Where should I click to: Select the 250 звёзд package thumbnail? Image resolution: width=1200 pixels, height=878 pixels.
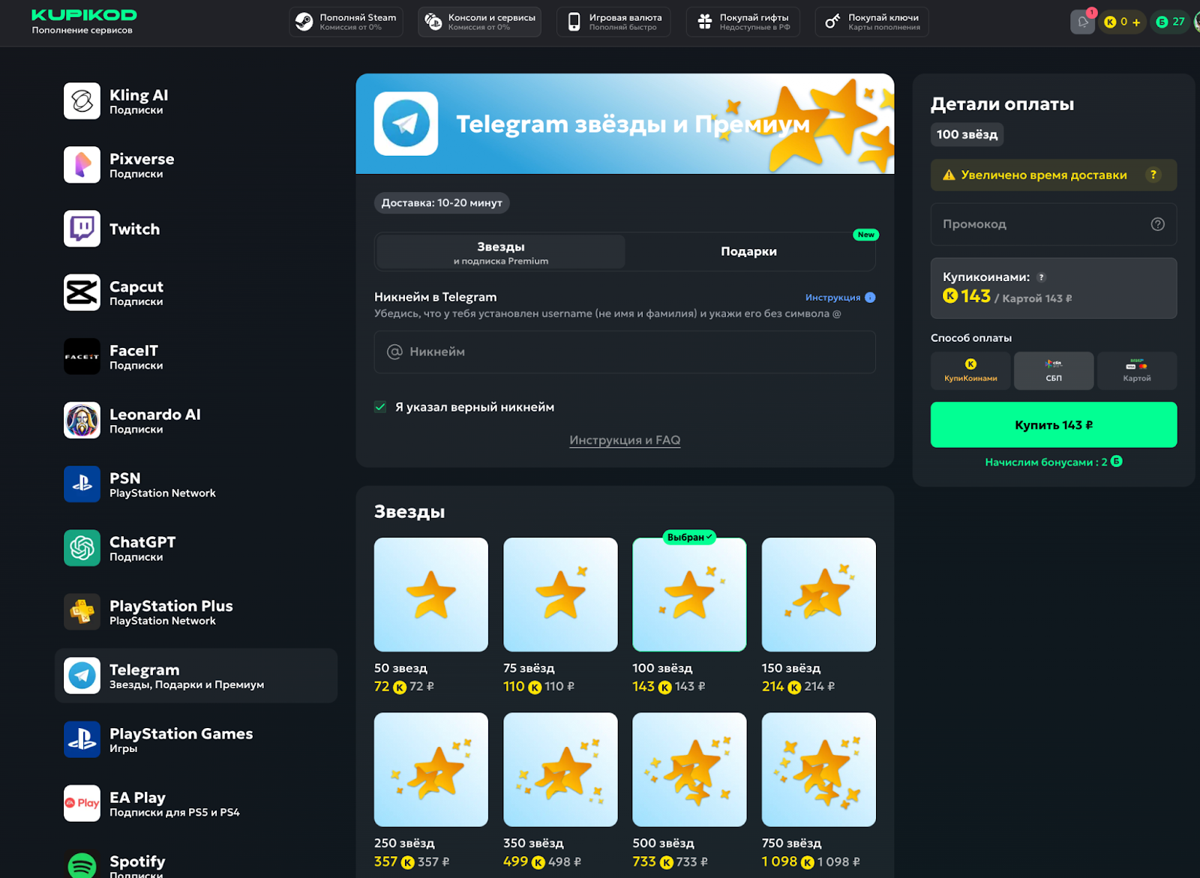tap(430, 769)
